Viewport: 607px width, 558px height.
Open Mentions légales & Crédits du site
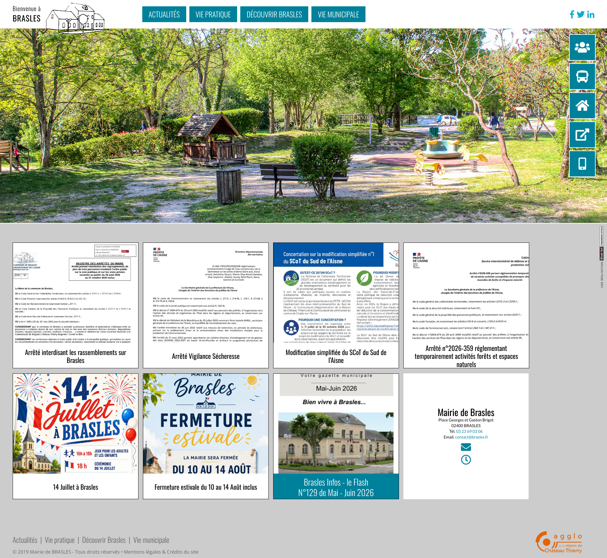(x=161, y=552)
